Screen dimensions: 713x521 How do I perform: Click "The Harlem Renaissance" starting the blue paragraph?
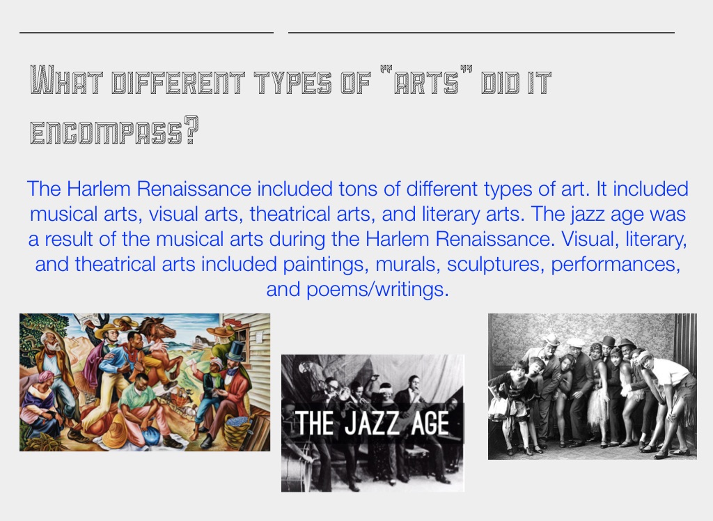[x=139, y=189]
